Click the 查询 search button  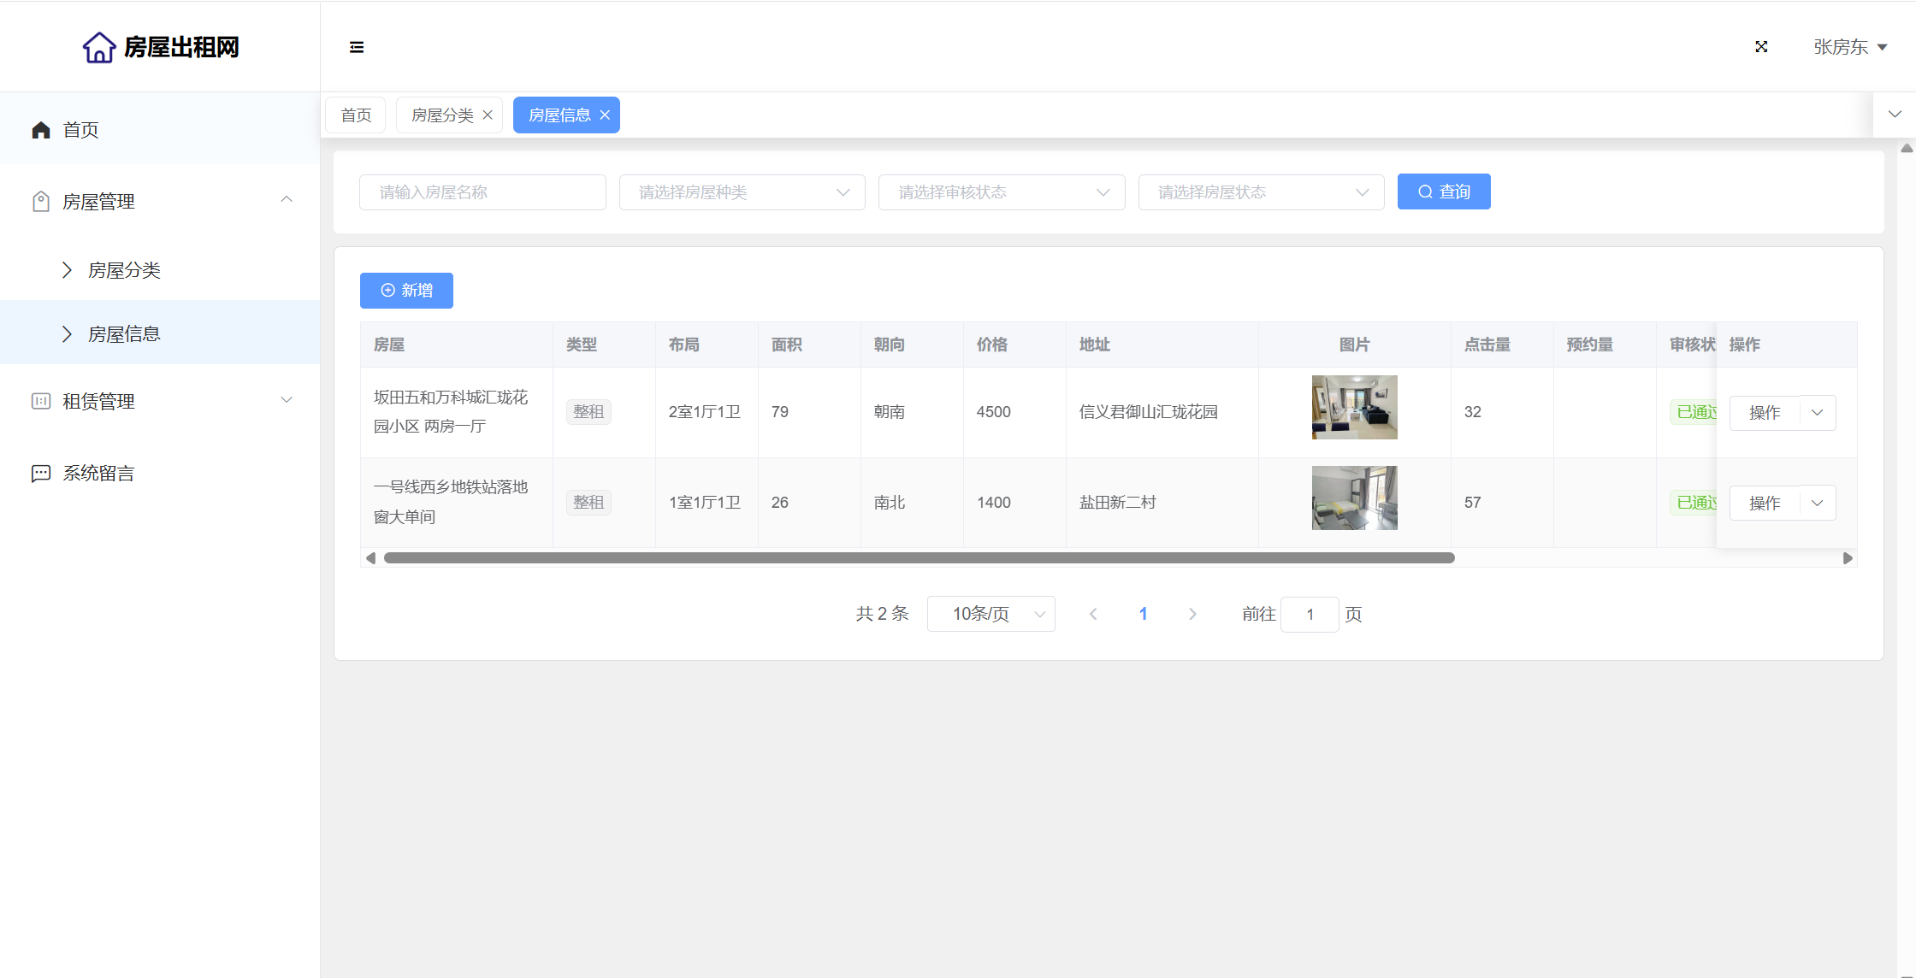coord(1443,191)
